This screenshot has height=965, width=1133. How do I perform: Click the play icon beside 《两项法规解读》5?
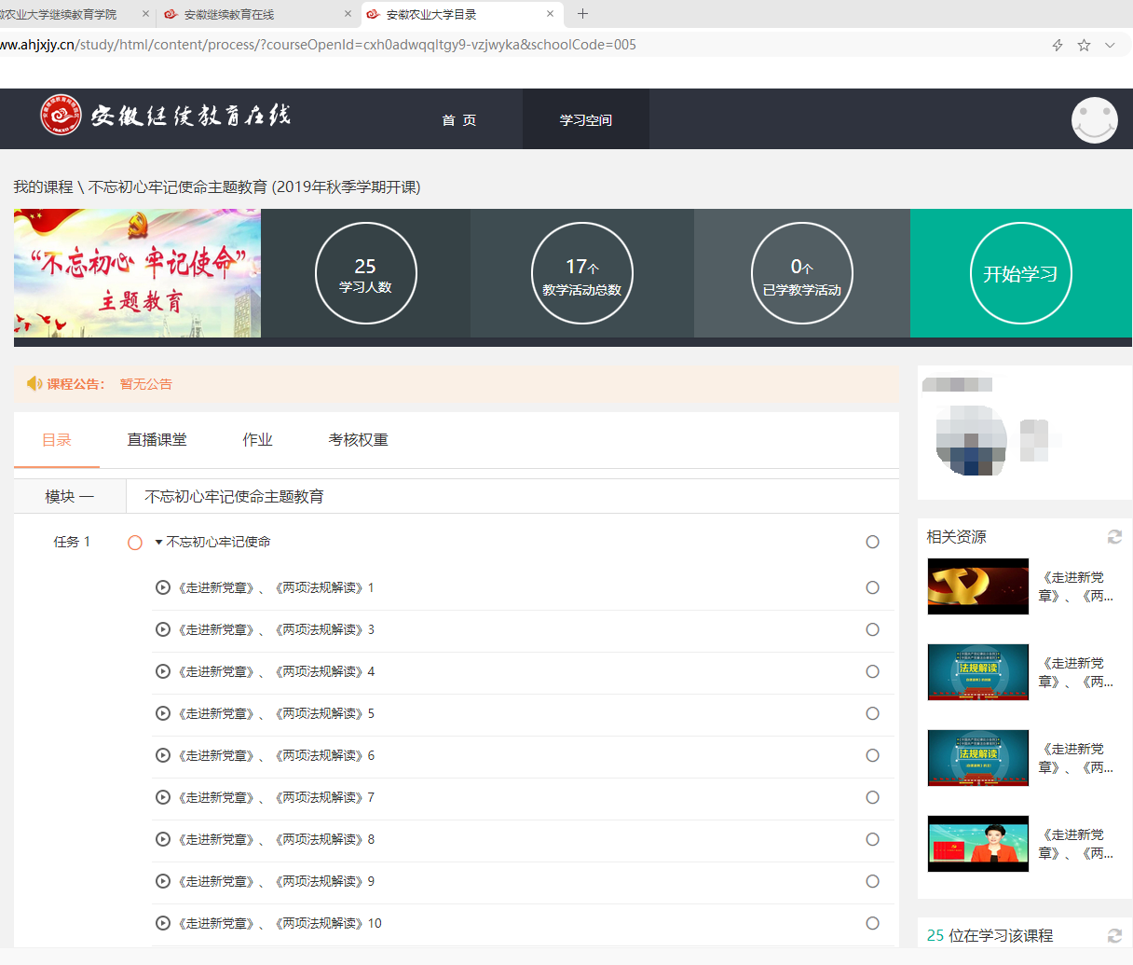pos(163,713)
